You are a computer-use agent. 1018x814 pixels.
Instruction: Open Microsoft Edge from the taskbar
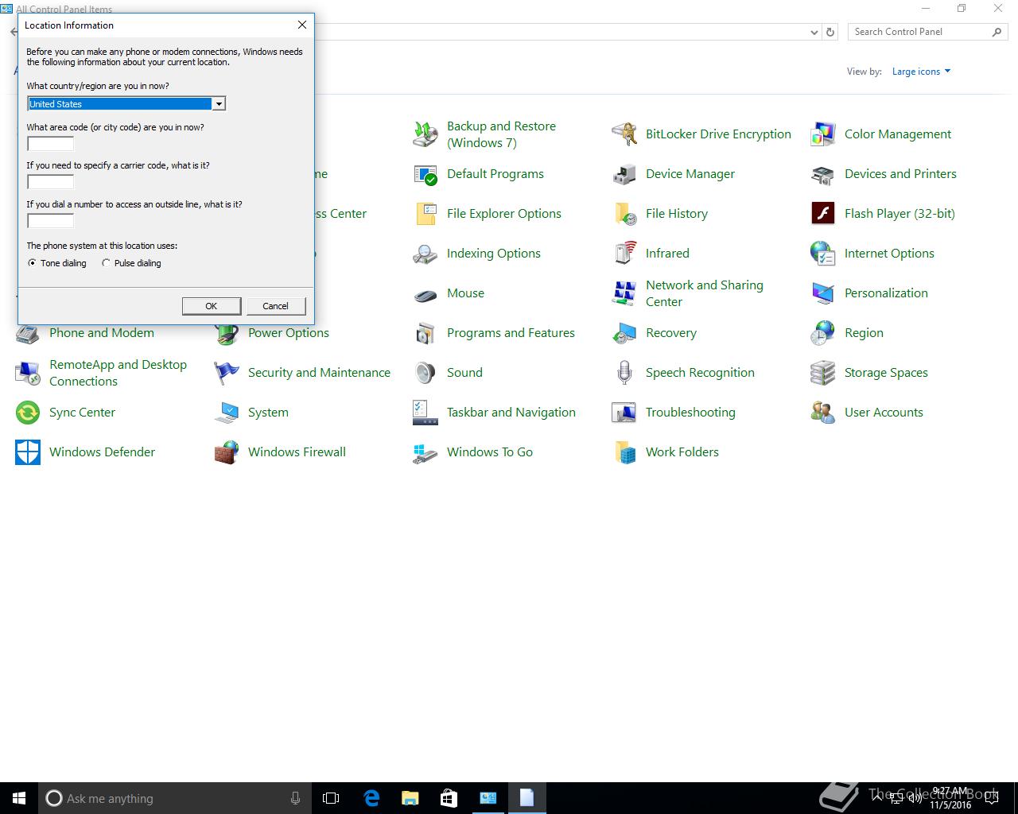point(371,798)
